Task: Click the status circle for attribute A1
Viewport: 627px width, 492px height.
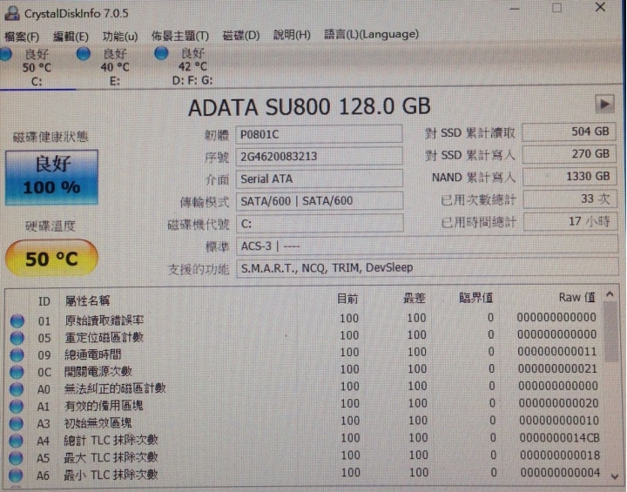Action: tap(17, 407)
